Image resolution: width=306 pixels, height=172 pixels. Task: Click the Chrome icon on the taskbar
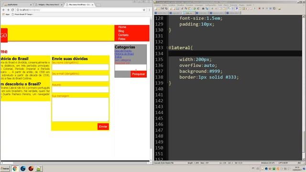tap(15, 169)
